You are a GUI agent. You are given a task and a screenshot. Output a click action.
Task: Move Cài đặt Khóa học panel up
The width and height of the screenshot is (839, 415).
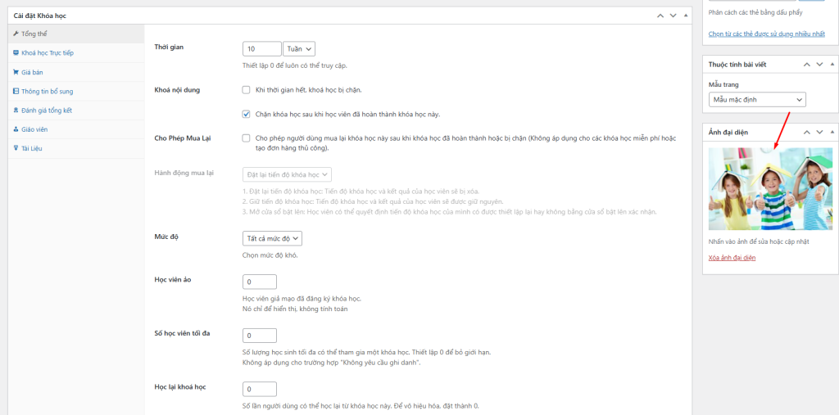click(x=660, y=15)
